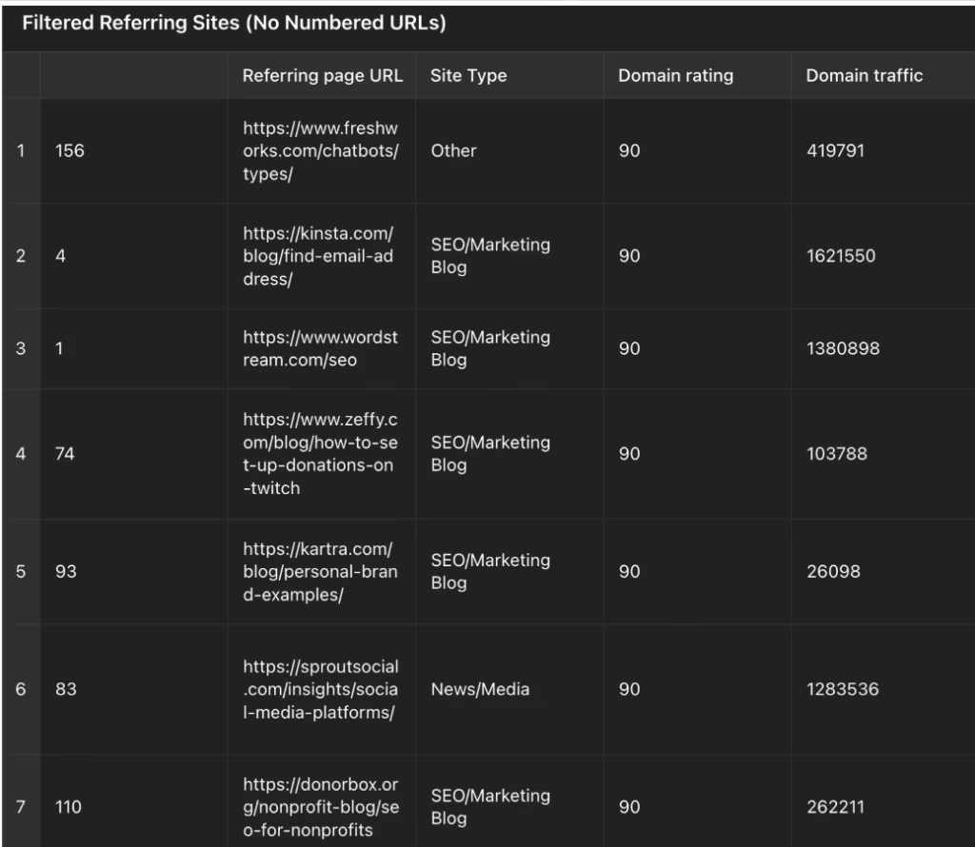Select domain rating 90 in donorbox row
Image resolution: width=975 pixels, height=847 pixels.
coord(629,807)
